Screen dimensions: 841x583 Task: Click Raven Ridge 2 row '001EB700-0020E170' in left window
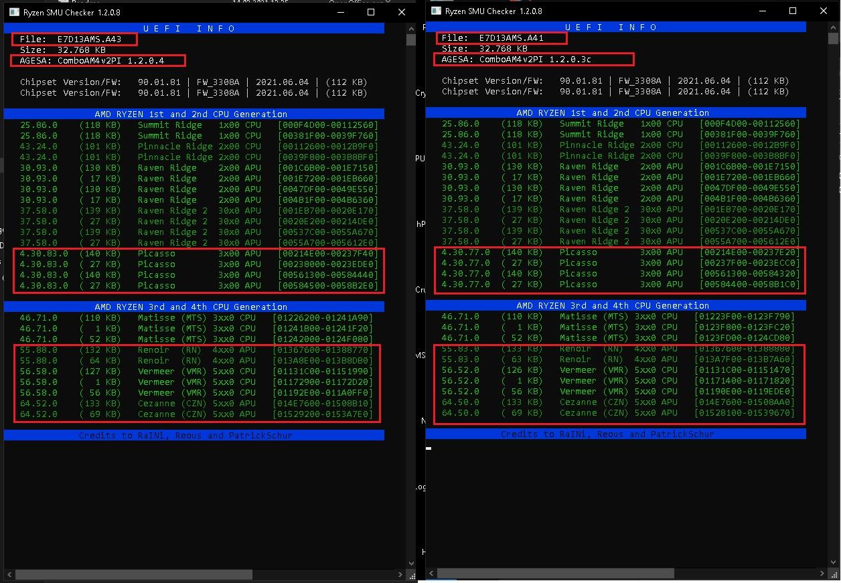pyautogui.click(x=199, y=210)
